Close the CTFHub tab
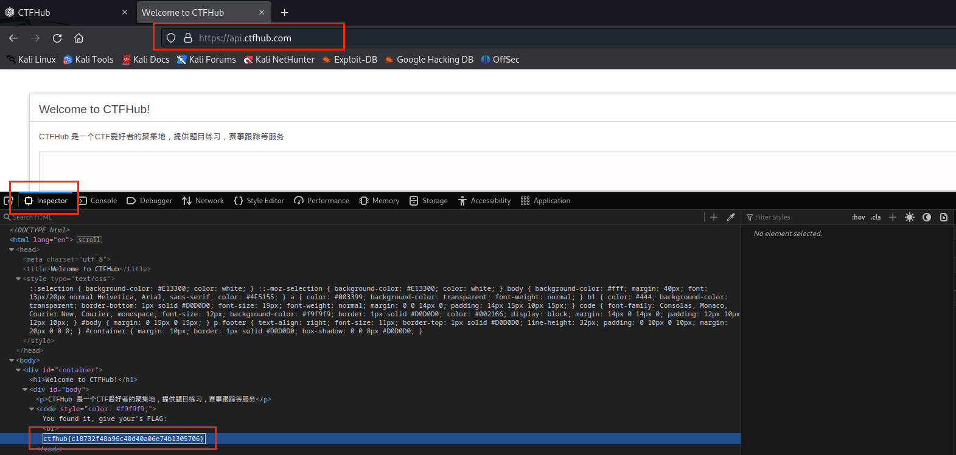This screenshot has height=455, width=956. (x=125, y=12)
